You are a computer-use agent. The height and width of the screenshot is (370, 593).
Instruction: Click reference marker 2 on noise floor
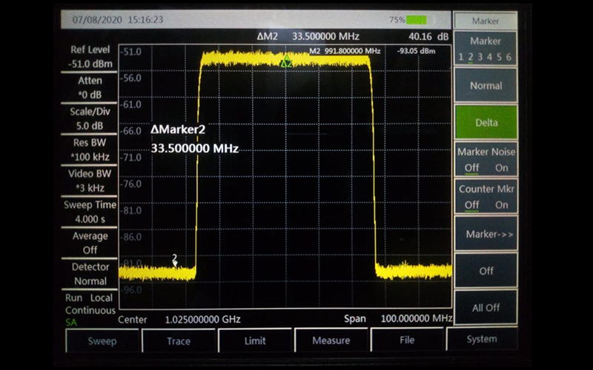point(175,260)
